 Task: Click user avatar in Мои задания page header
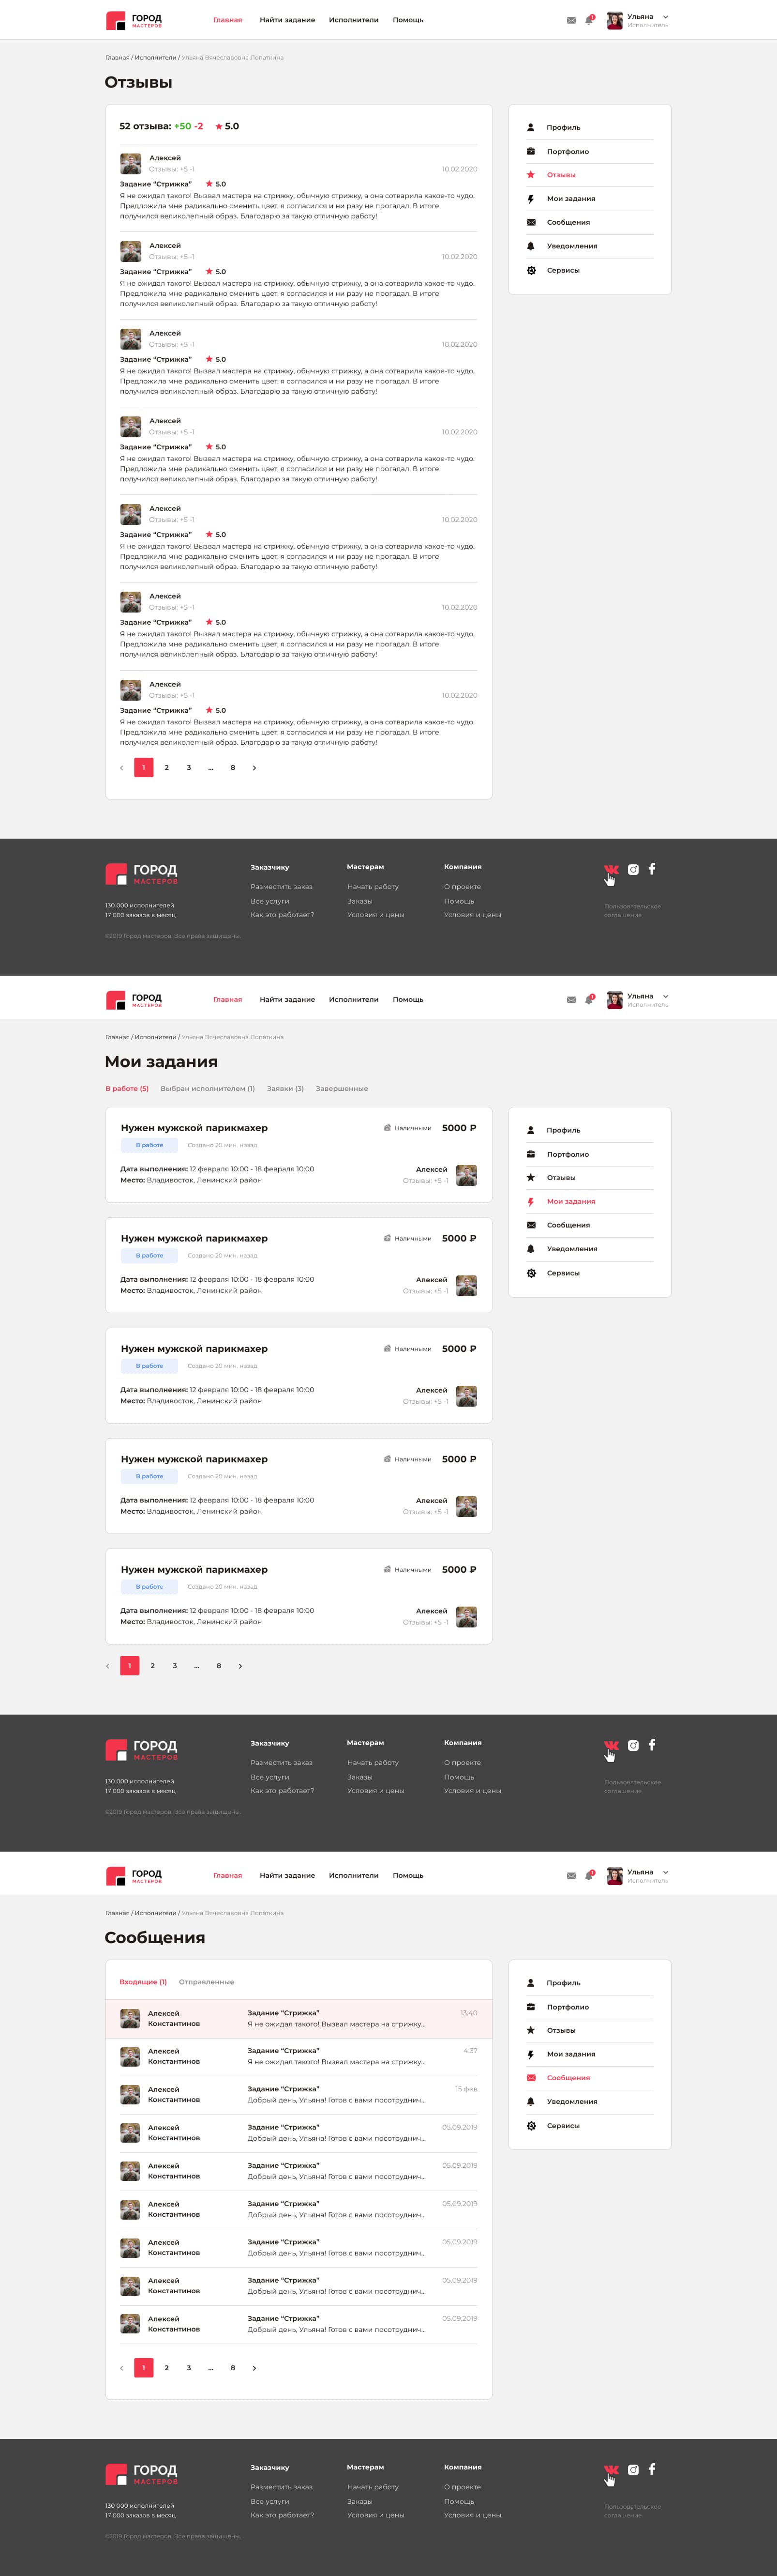[615, 1000]
